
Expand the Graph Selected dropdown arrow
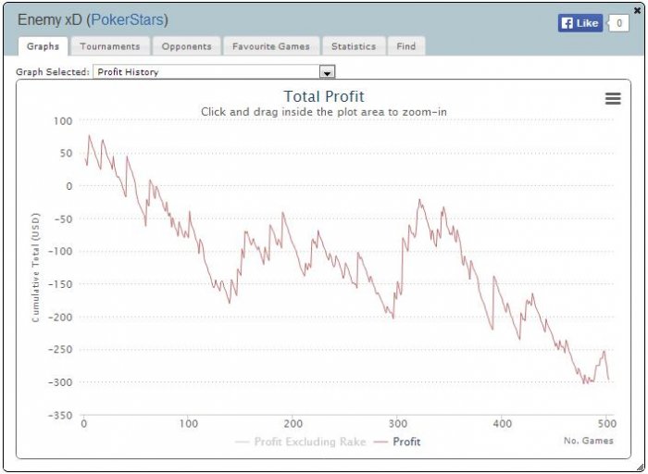tap(327, 72)
